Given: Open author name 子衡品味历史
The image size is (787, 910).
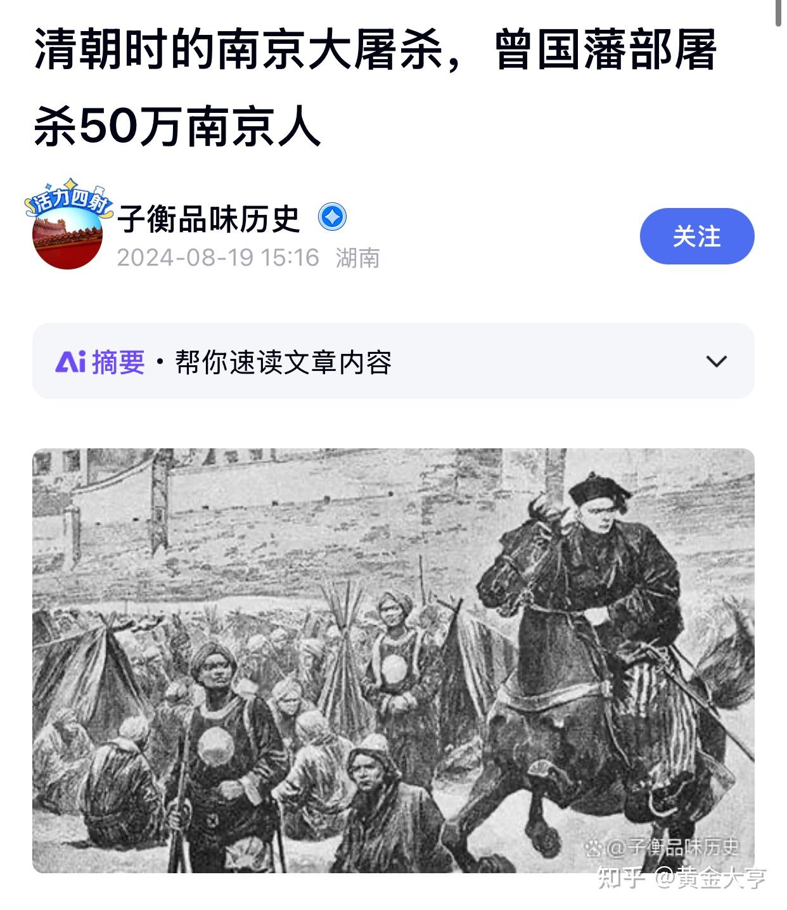Looking at the screenshot, I should 208,218.
